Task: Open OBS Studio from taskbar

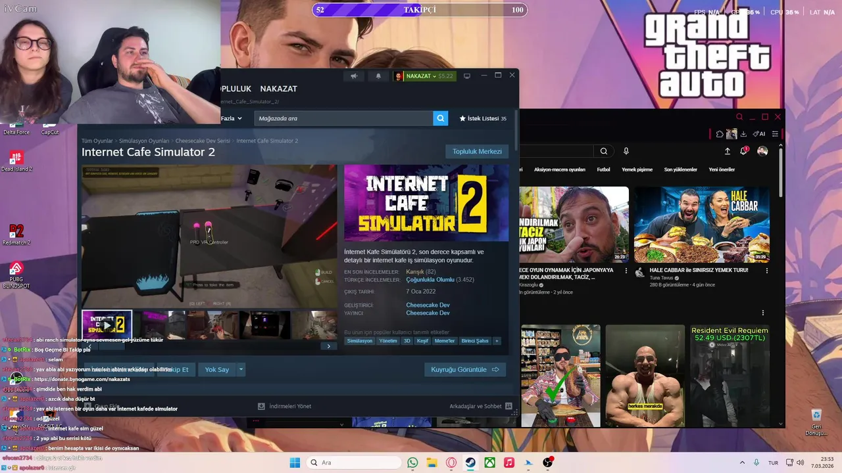Action: click(547, 462)
